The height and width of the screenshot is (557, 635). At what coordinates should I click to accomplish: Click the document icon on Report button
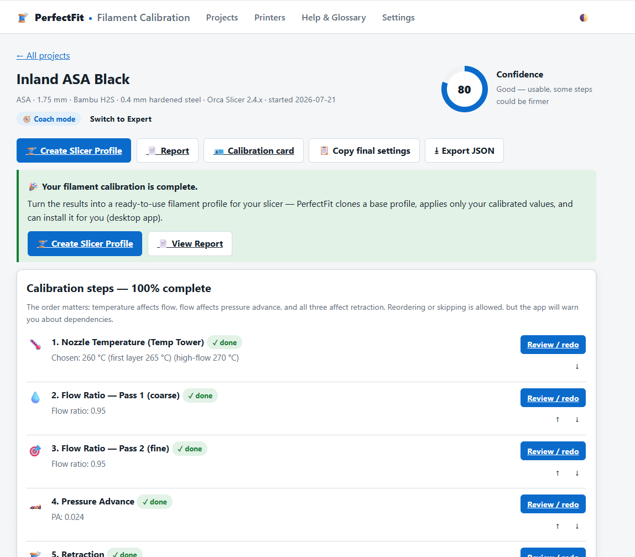pos(152,150)
